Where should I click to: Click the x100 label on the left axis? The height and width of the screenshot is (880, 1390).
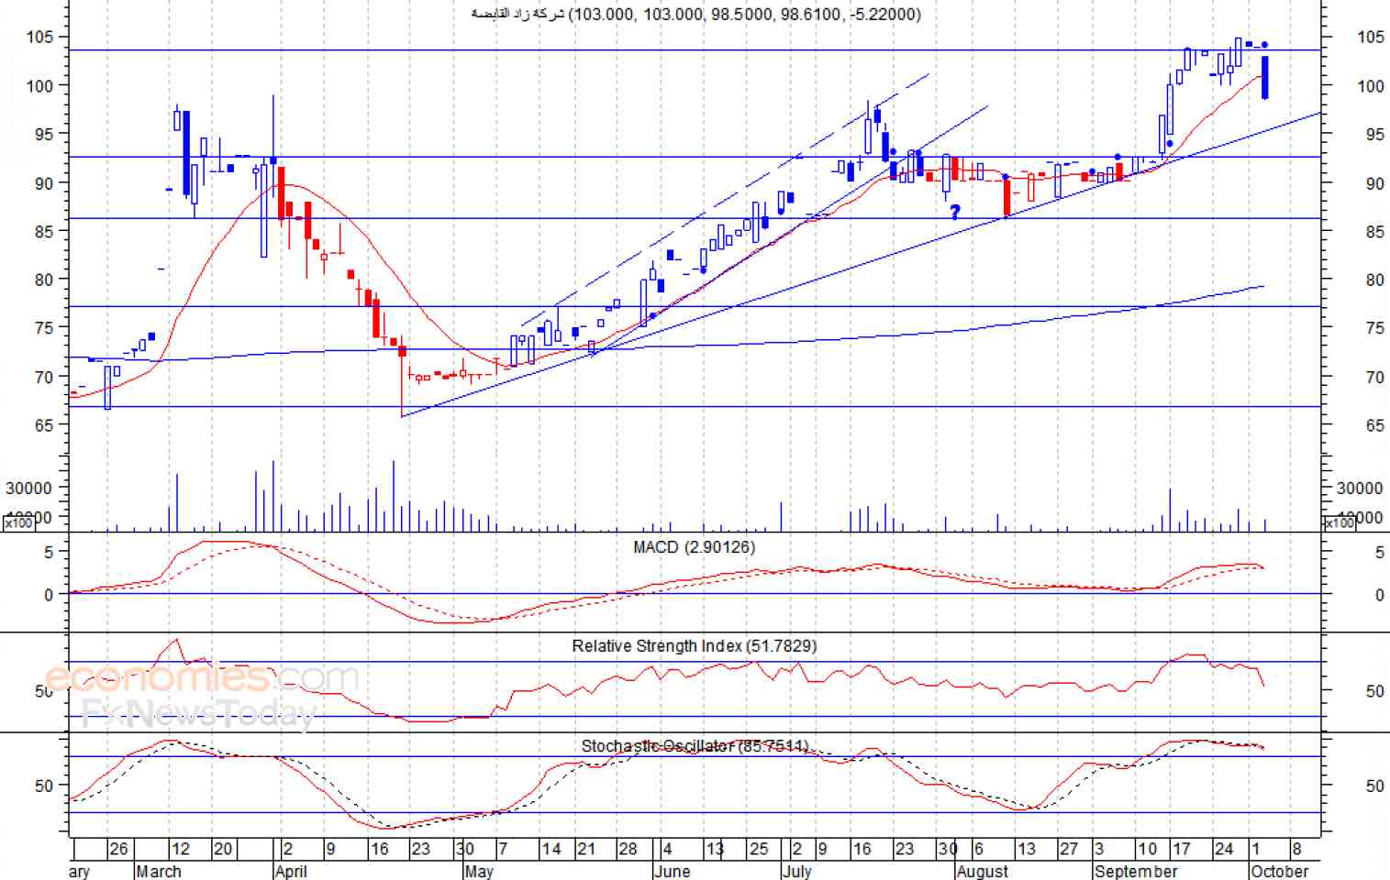17,523
